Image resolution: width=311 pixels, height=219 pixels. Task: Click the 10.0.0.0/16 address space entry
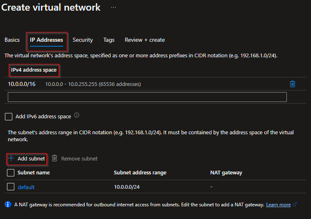click(22, 84)
